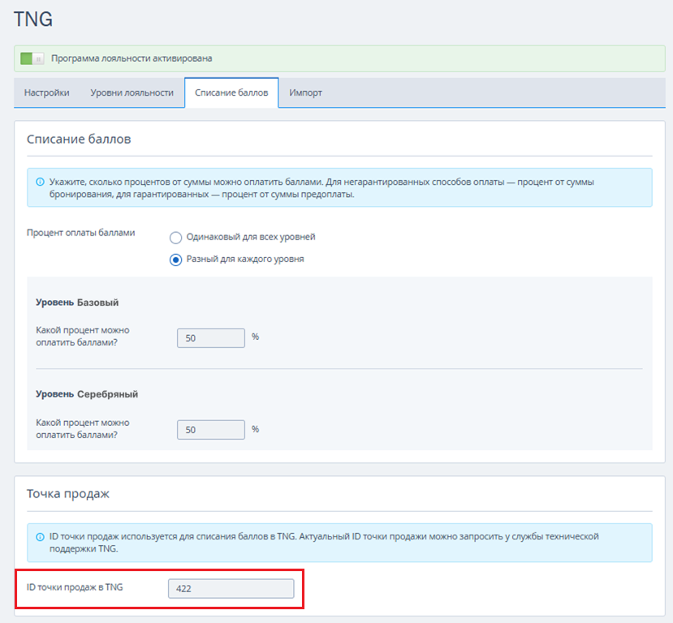673x623 pixels.
Task: Click the Уровень Серебряный heading
Action: (x=87, y=394)
